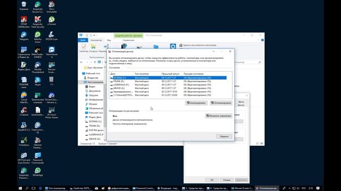Select LAGERHAUS (F:) row in disk list
Viewport: 341px width, 191px height.
pos(168,85)
